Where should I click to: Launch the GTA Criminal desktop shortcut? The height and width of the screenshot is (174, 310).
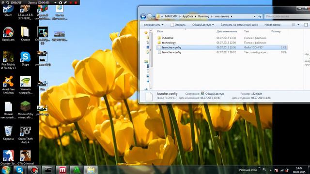(x=25, y=158)
